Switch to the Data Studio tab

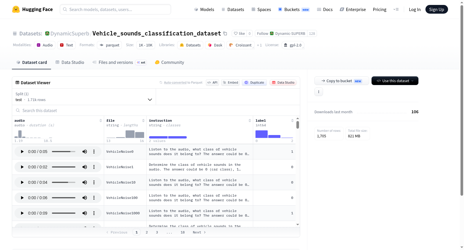(x=70, y=62)
